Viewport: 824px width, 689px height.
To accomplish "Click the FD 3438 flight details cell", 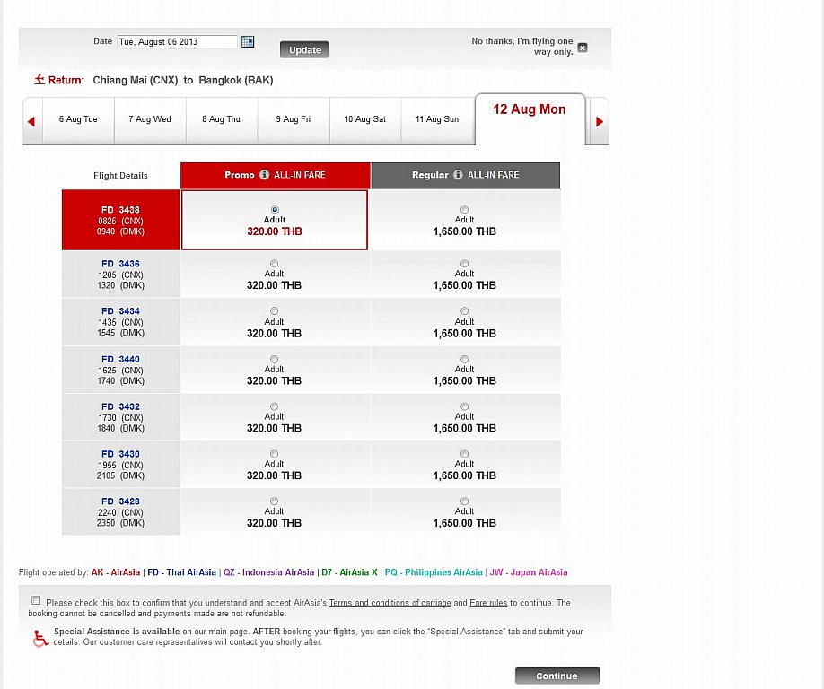I will click(x=121, y=220).
